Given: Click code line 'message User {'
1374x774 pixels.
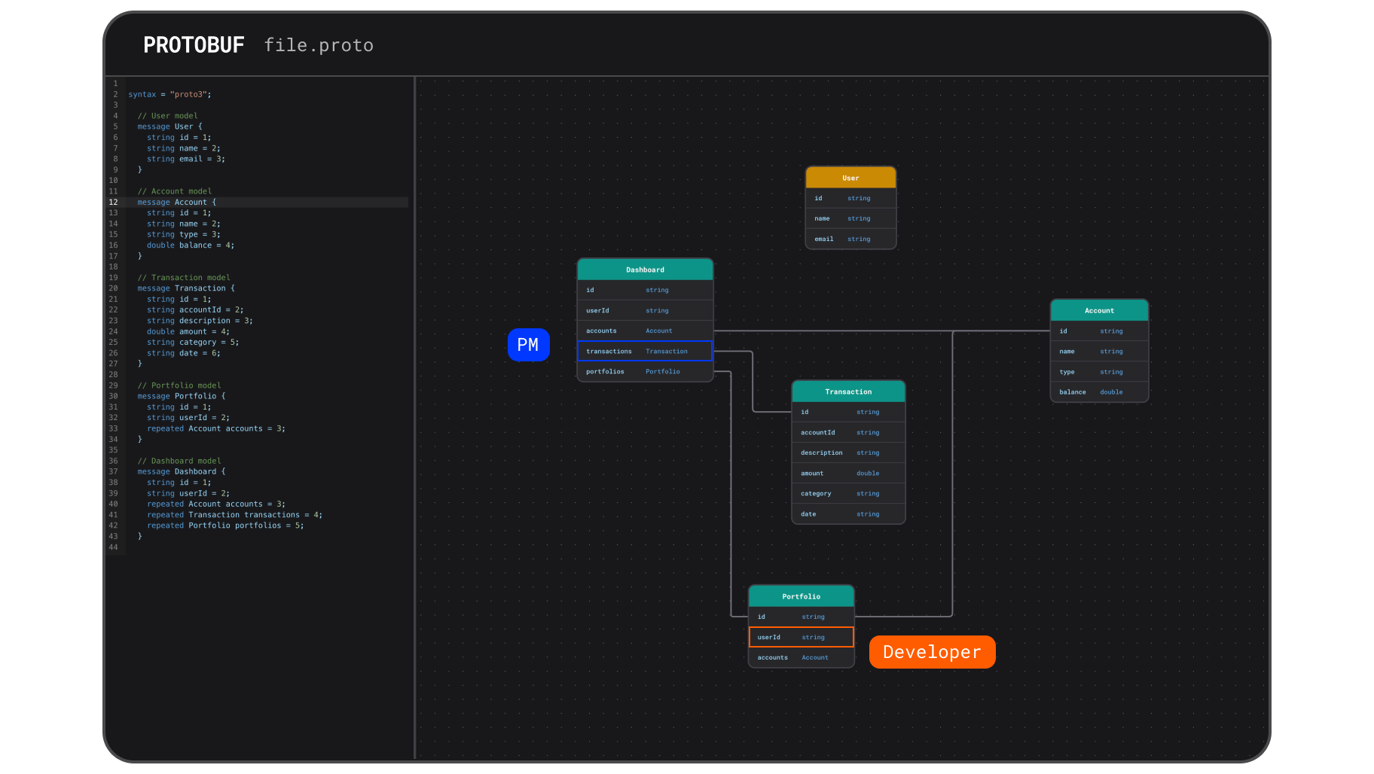Looking at the screenshot, I should [x=169, y=126].
